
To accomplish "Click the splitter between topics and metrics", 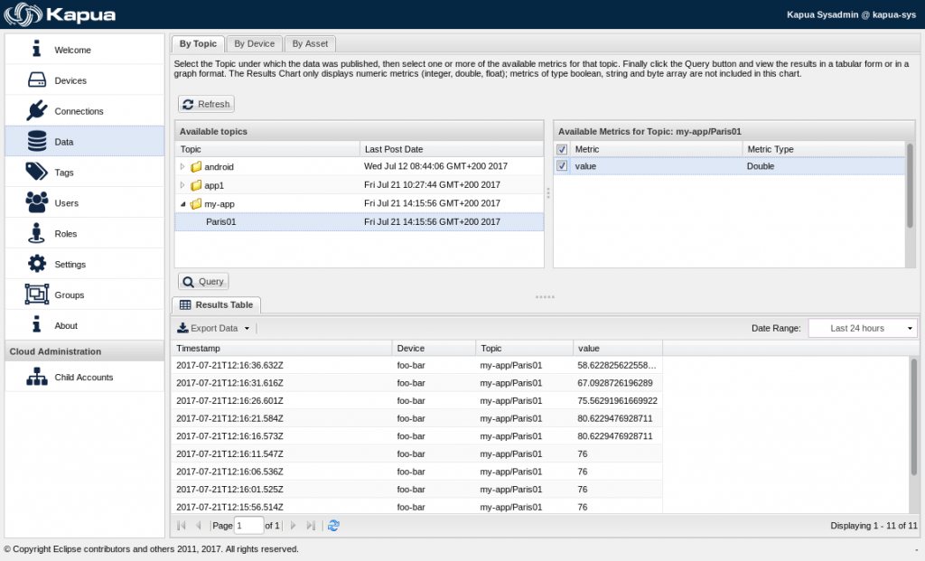I will point(548,193).
